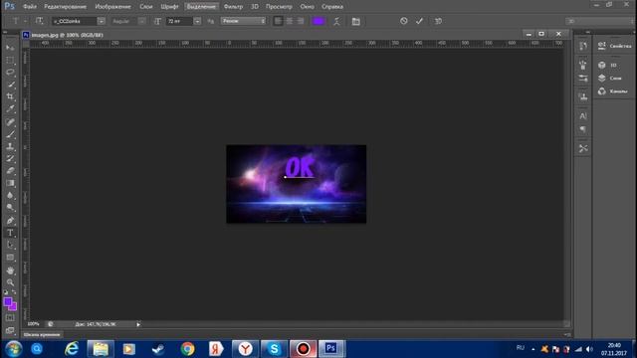Select the Path Selection tool
Image resolution: width=637 pixels, height=358 pixels.
click(x=10, y=246)
